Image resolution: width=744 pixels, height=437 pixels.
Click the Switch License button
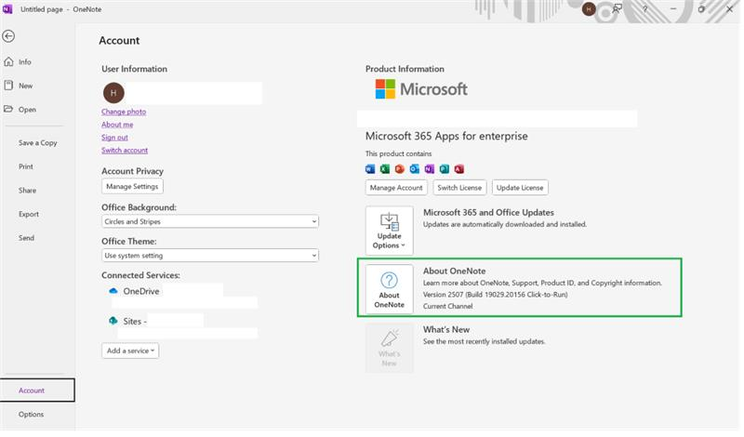459,188
